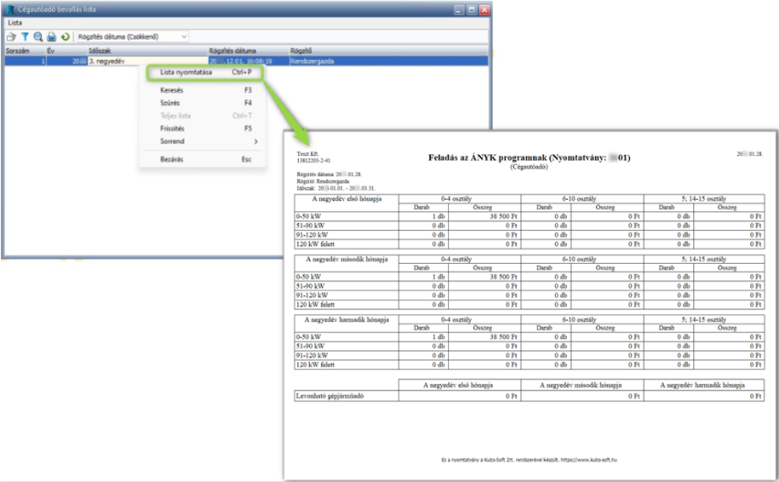
Task: Click the green refresh arrow icon
Action: [x=65, y=37]
